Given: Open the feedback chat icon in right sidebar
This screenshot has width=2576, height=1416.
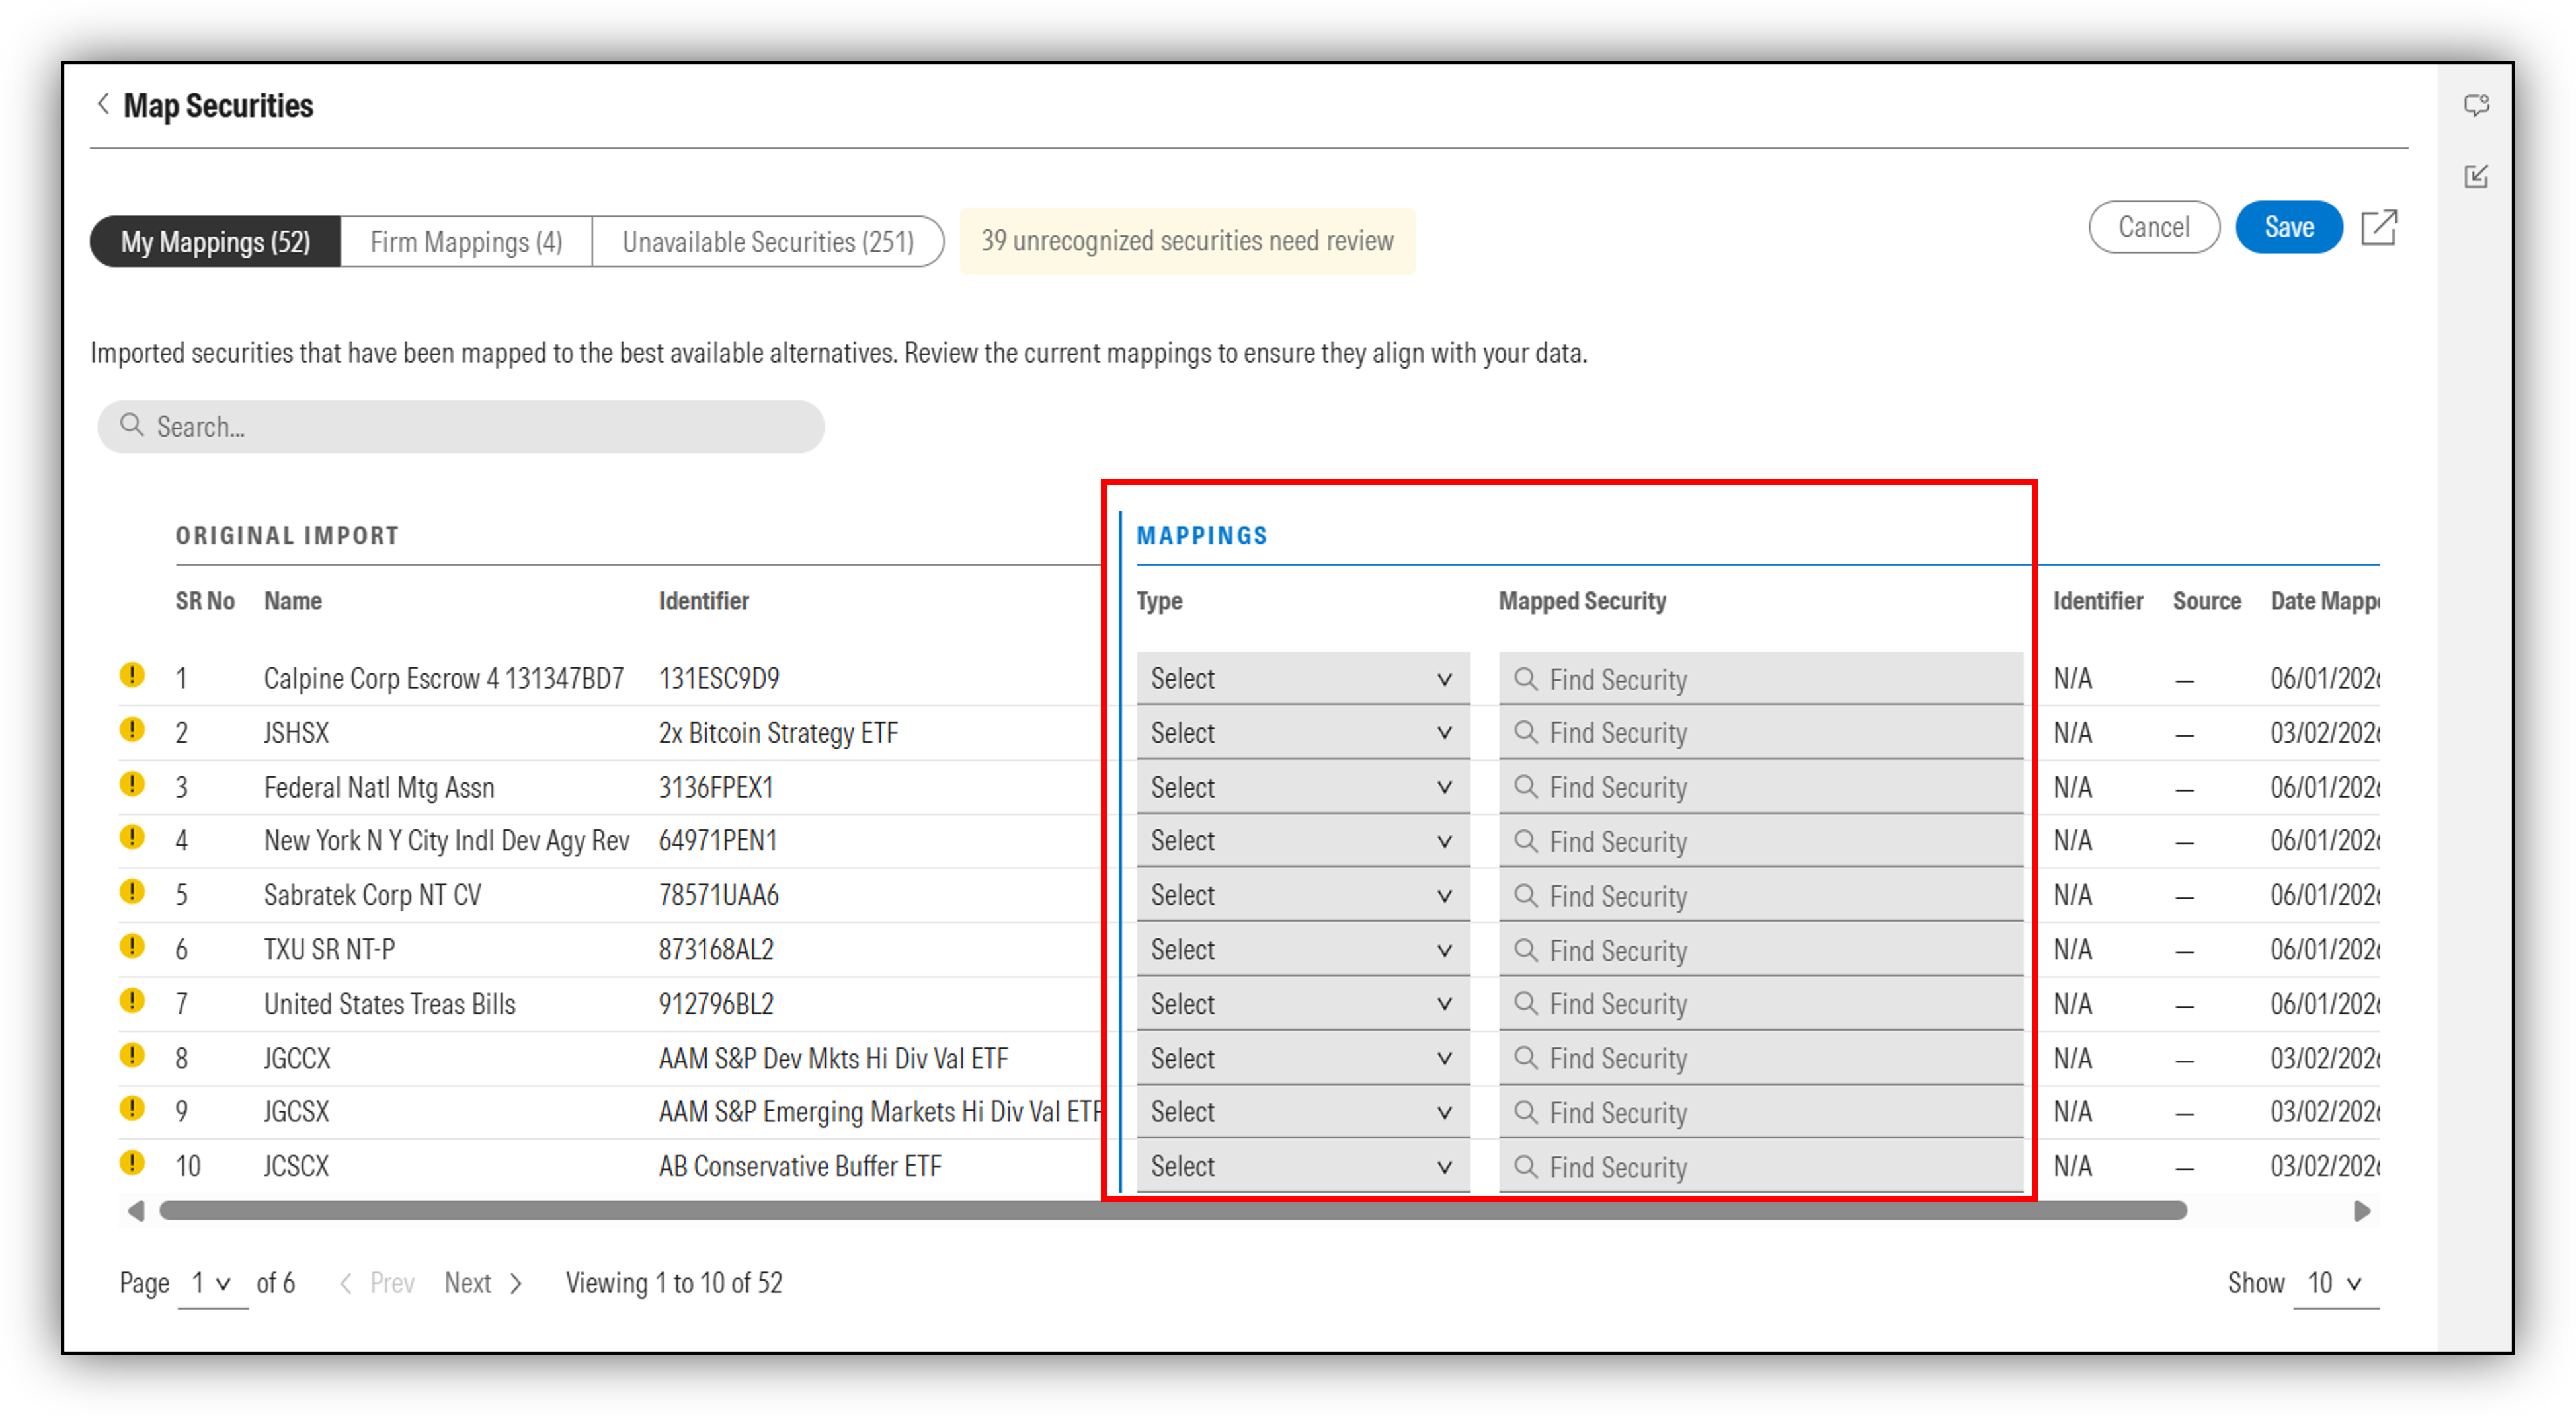Looking at the screenshot, I should [2476, 105].
